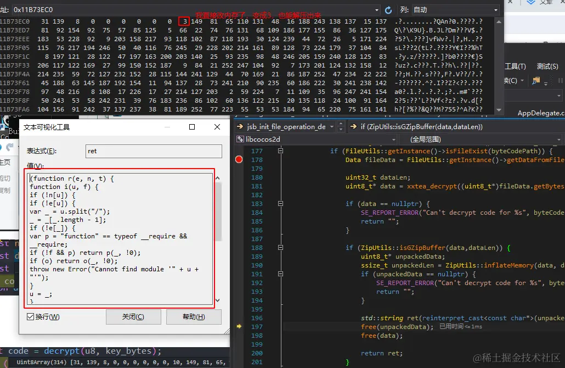Viewport: 565px width, 368px height.
Task: Maximize the 文本可视化工具 dialog
Action: point(192,127)
